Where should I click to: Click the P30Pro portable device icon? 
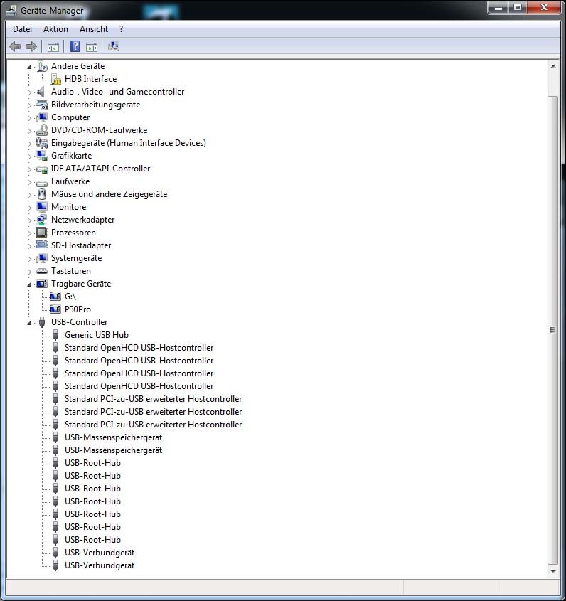click(56, 309)
